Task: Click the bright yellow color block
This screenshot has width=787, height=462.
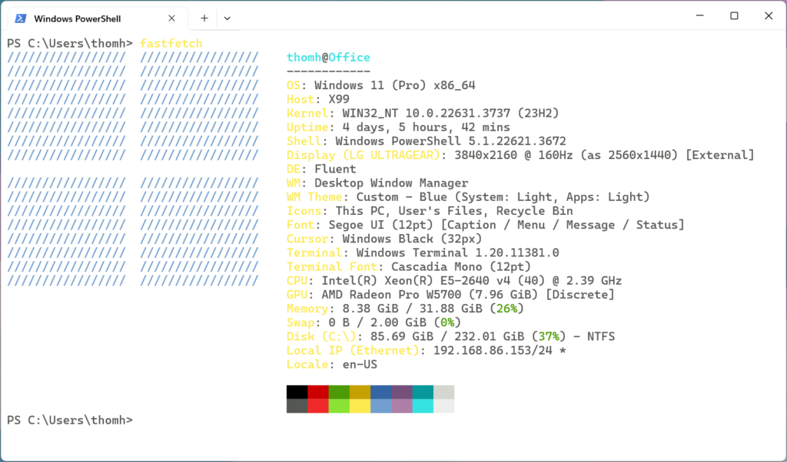Action: pos(360,406)
